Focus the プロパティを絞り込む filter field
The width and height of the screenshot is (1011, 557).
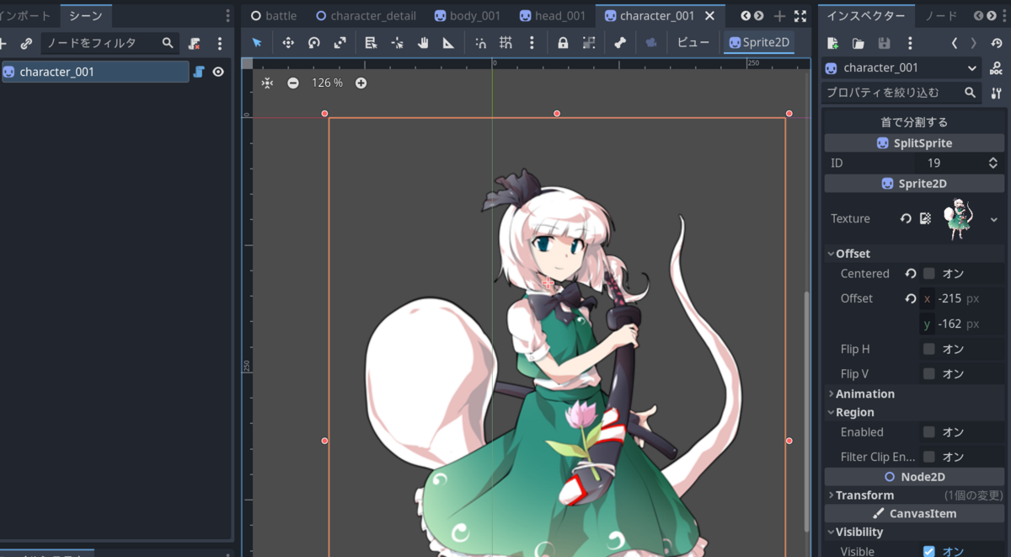[901, 93]
